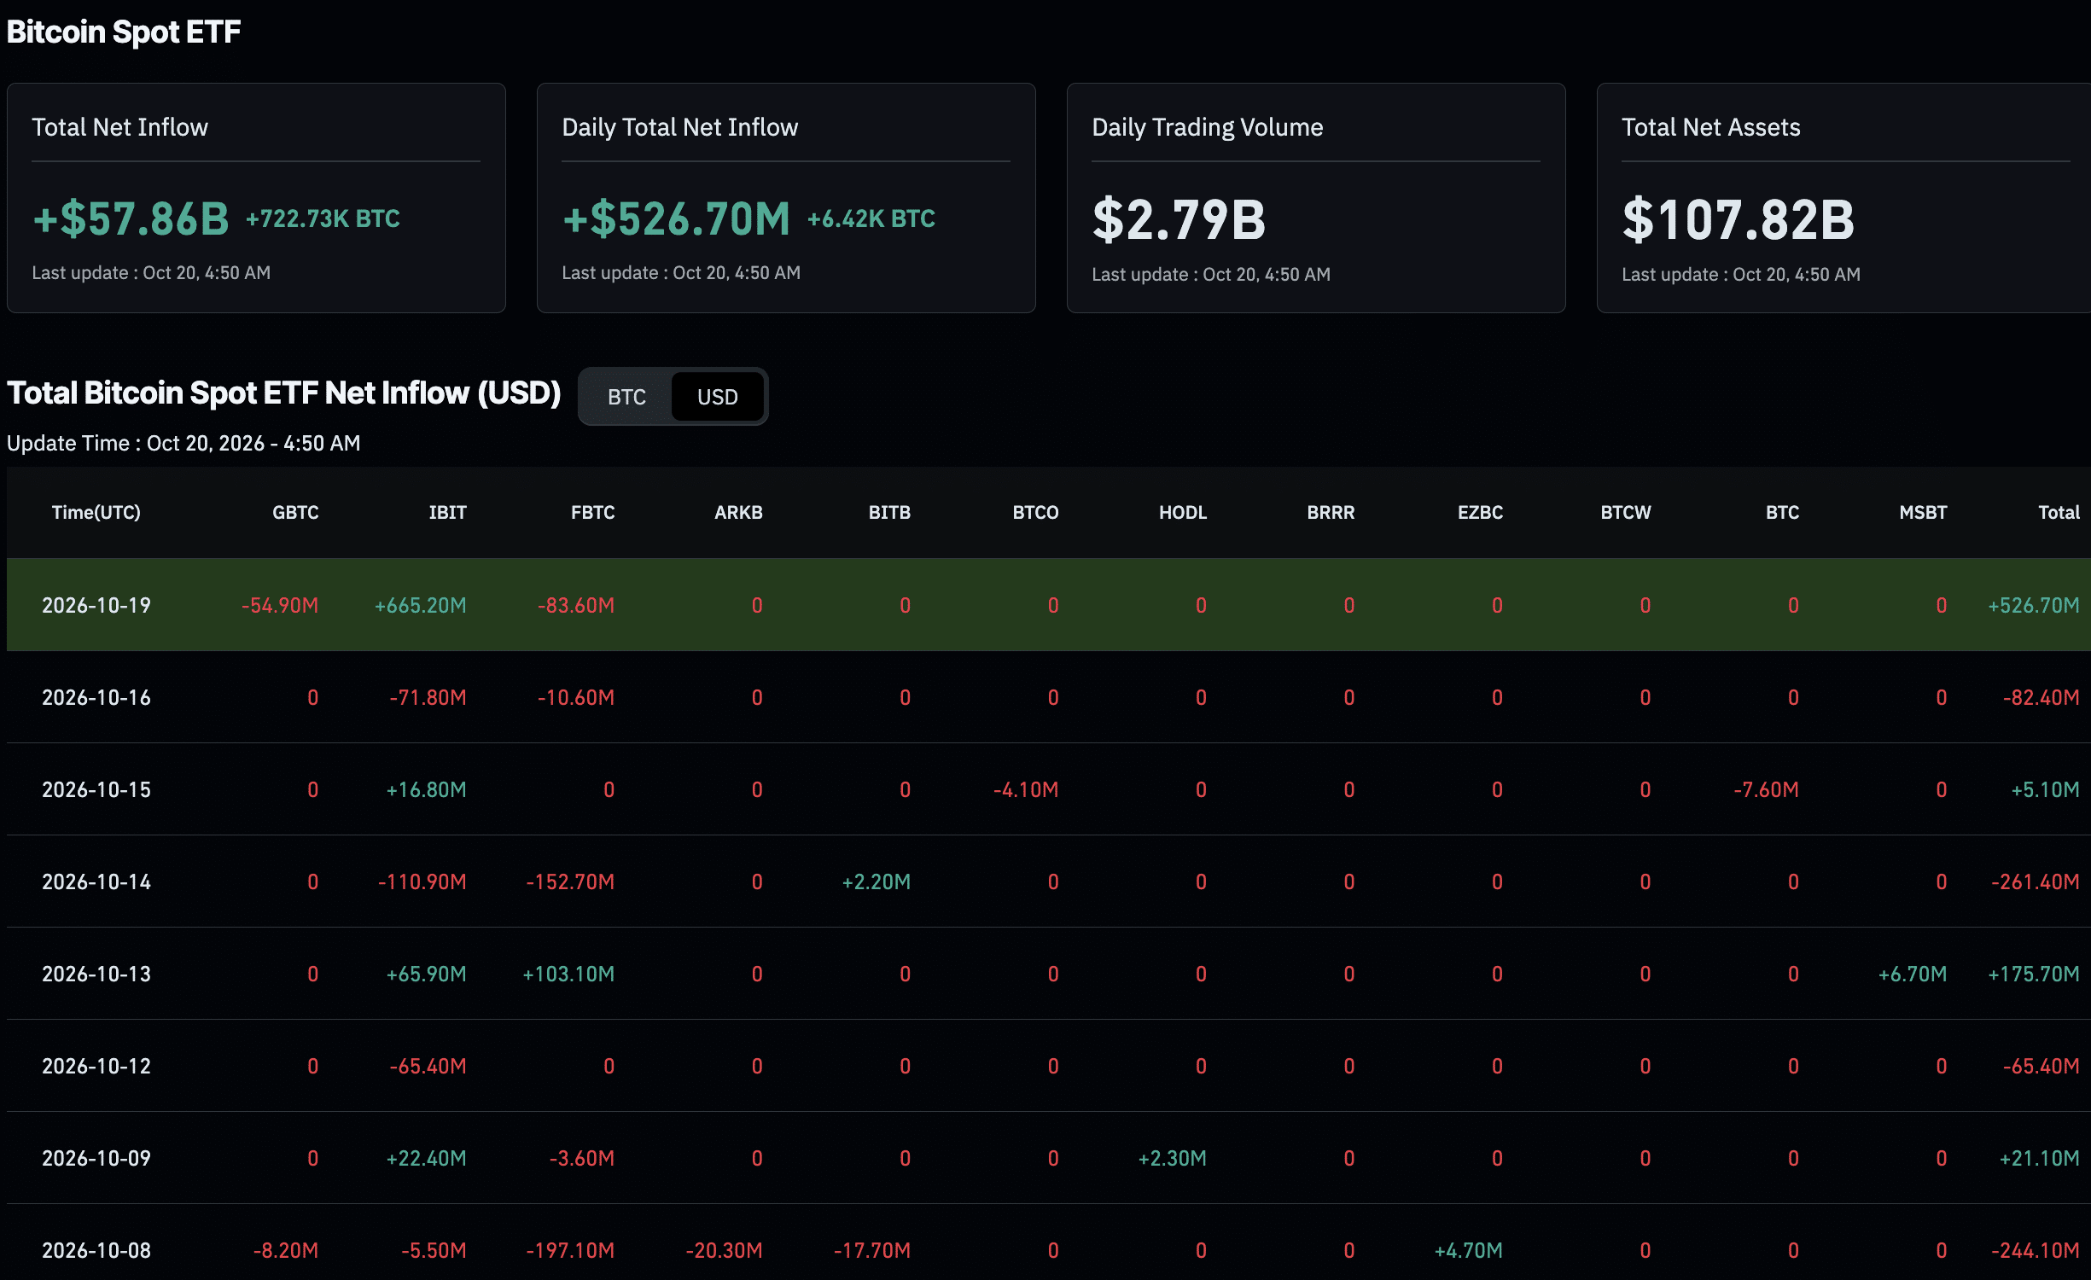The height and width of the screenshot is (1280, 2091).
Task: Click MSBT value +6.70M
Action: pyautogui.click(x=1913, y=974)
